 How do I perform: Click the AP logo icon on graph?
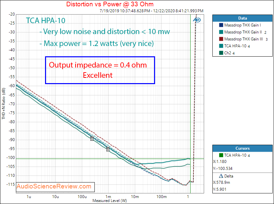tap(197, 20)
